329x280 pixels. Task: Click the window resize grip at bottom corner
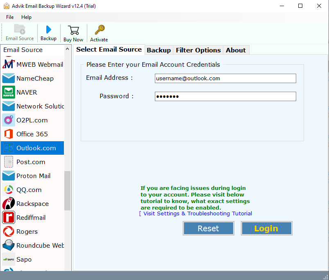tap(326, 277)
